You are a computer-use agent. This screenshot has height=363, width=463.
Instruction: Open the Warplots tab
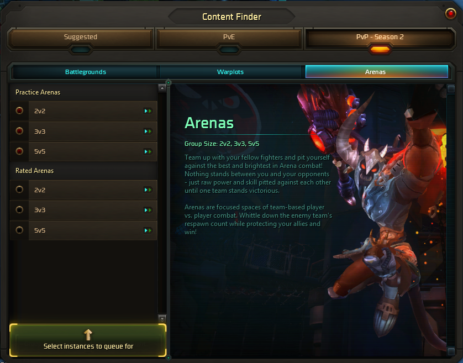coord(230,72)
